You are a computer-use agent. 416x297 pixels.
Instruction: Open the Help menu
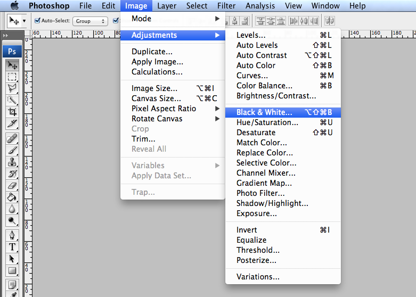coord(357,5)
